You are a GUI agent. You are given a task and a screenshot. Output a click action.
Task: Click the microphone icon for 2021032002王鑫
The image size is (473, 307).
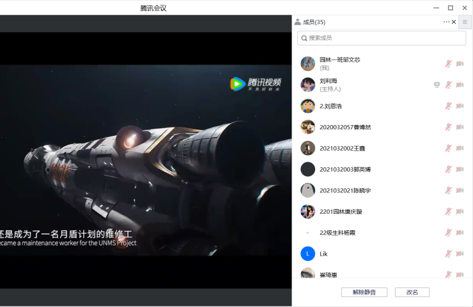448,148
